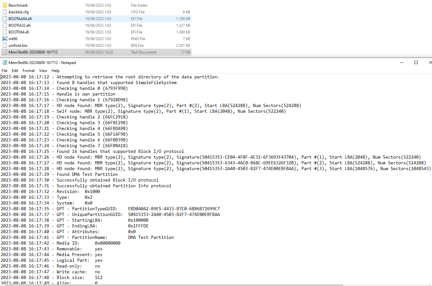The height and width of the screenshot is (286, 432).
Task: Click the 08/08/2023 16:20 modified date
Action: click(99, 52)
